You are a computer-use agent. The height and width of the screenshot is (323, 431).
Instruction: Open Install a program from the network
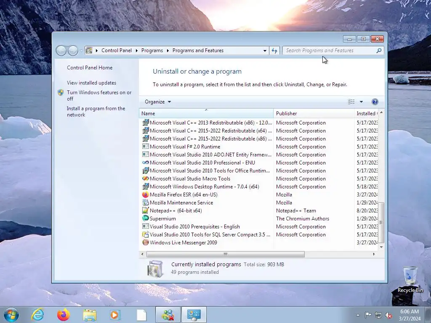click(x=96, y=111)
